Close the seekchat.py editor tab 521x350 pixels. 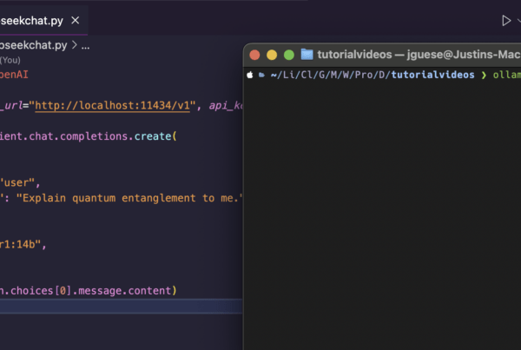tap(76, 21)
